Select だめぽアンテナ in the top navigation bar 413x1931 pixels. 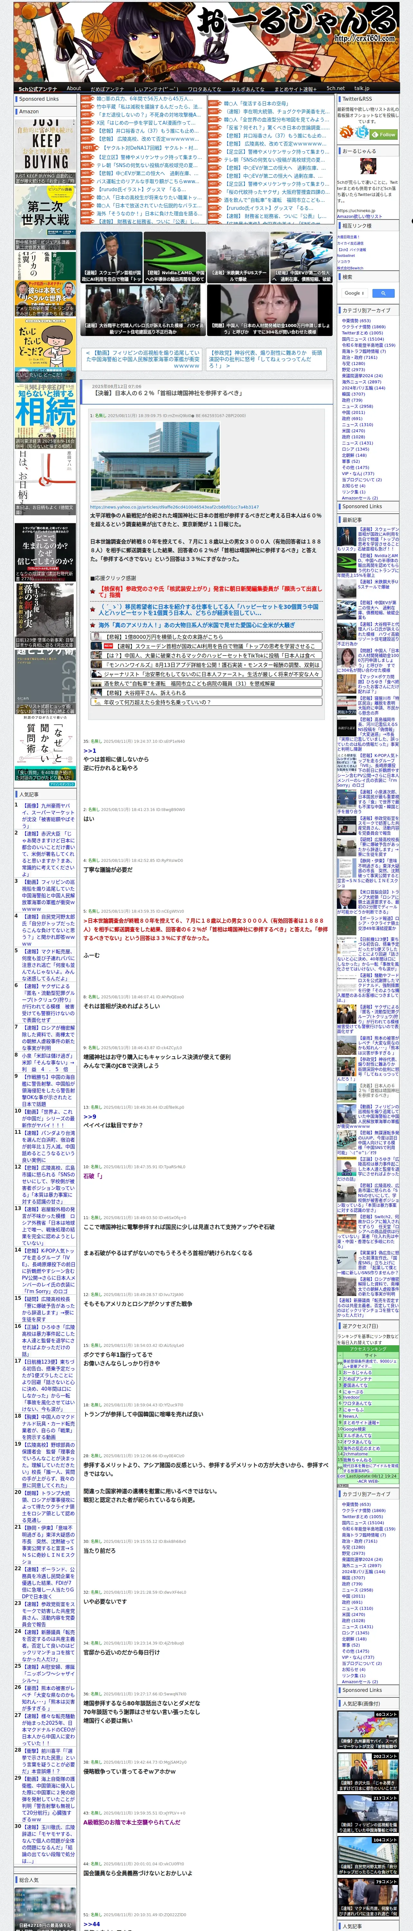(x=107, y=89)
